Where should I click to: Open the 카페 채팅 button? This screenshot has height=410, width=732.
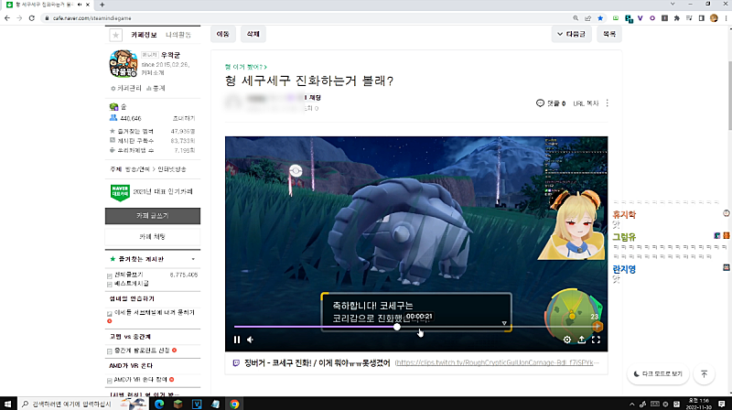click(153, 237)
